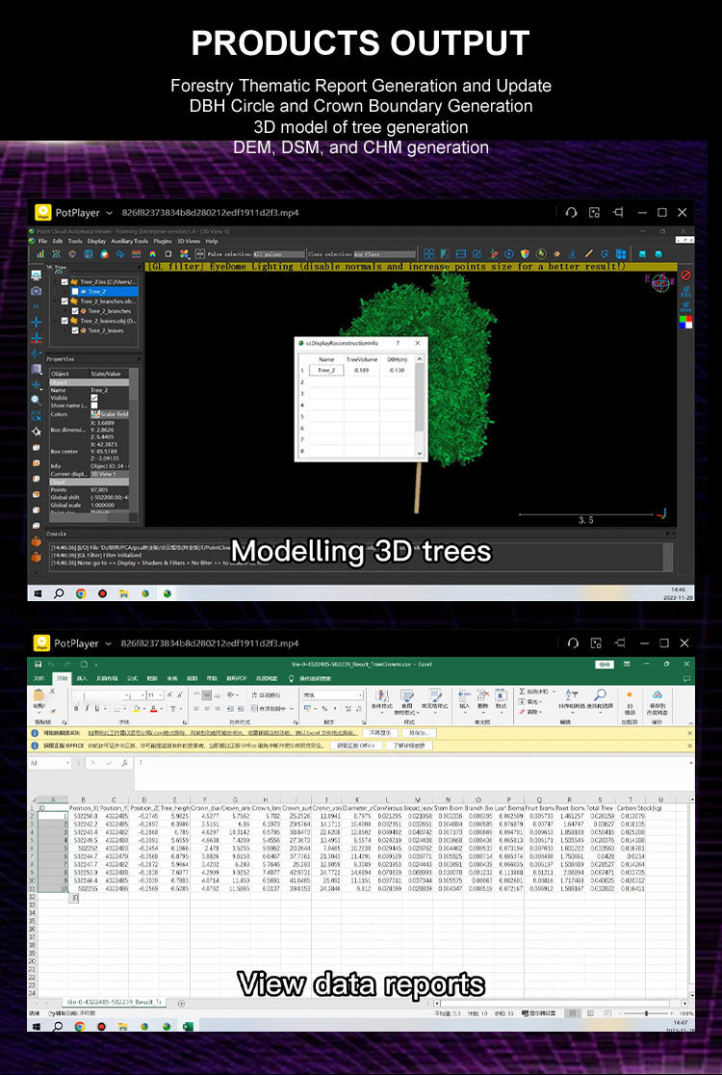Click the magnifier zoom icon on the left toolbar
The image size is (722, 1075).
click(x=37, y=401)
